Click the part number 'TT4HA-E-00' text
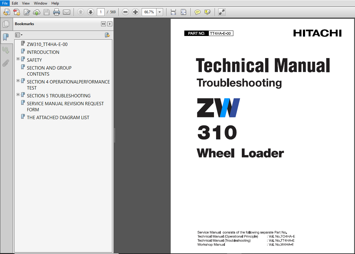 click(x=220, y=34)
